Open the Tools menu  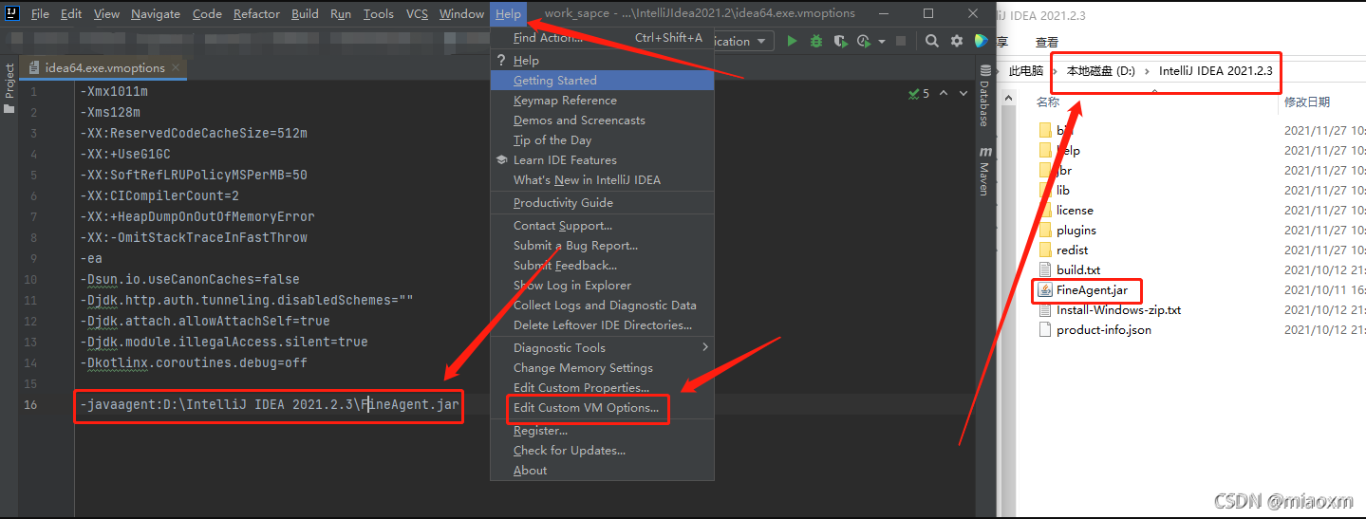[x=378, y=13]
